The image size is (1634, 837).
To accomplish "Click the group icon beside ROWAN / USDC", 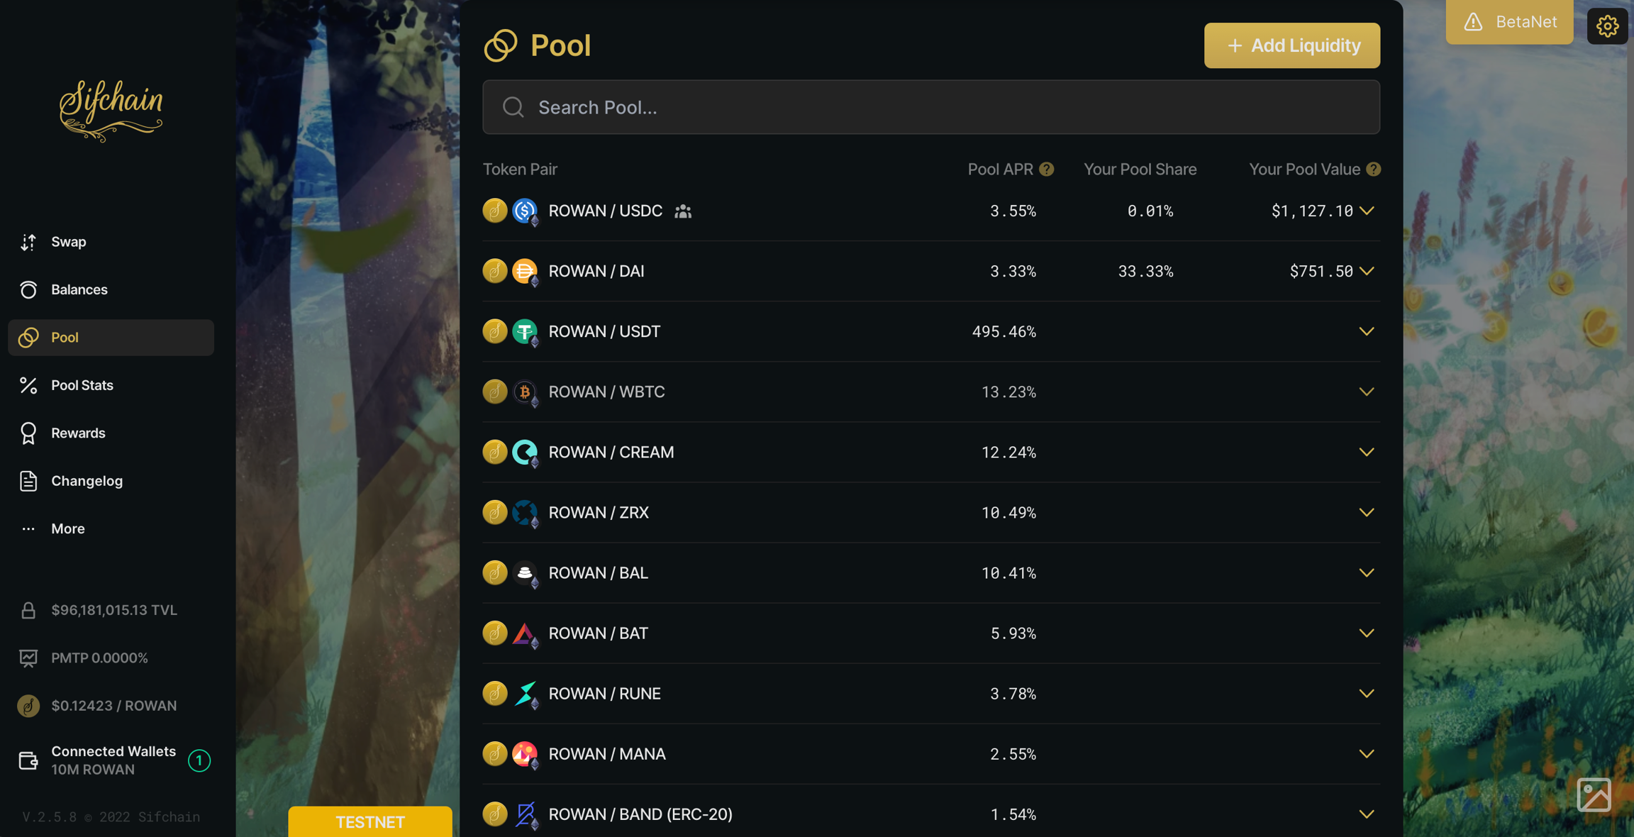I will click(x=683, y=211).
